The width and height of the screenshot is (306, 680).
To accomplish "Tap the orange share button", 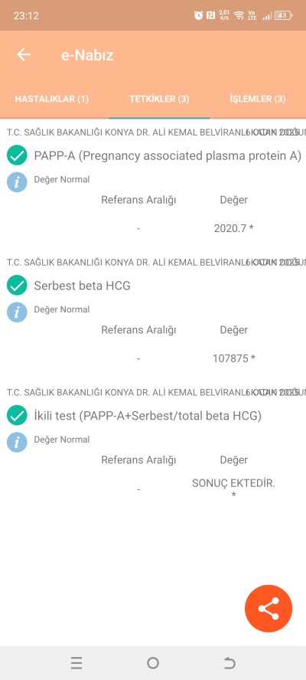I will 269,609.
